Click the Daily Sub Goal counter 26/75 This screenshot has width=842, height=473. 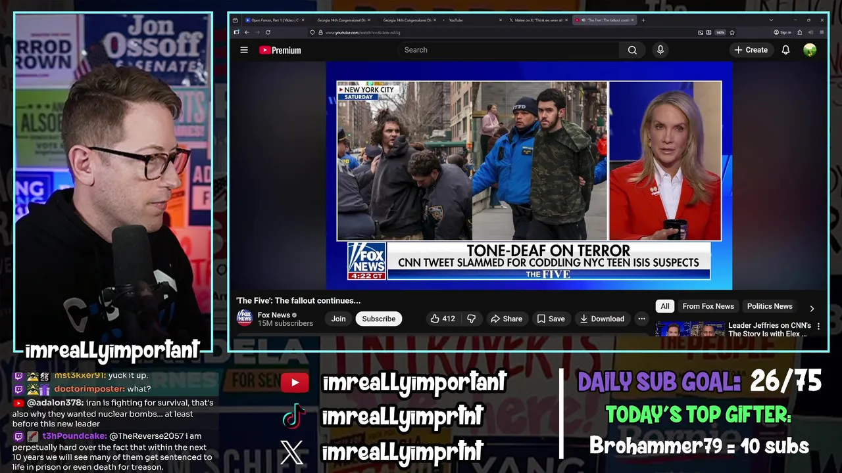785,382
